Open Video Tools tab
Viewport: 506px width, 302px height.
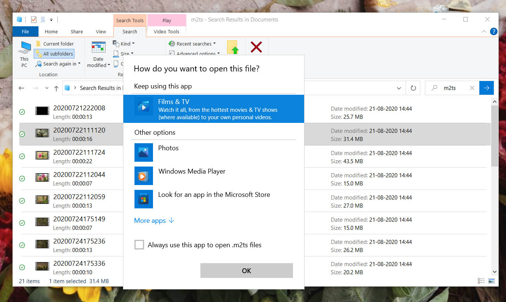167,31
